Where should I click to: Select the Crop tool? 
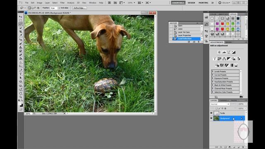pyautogui.click(x=20, y=31)
